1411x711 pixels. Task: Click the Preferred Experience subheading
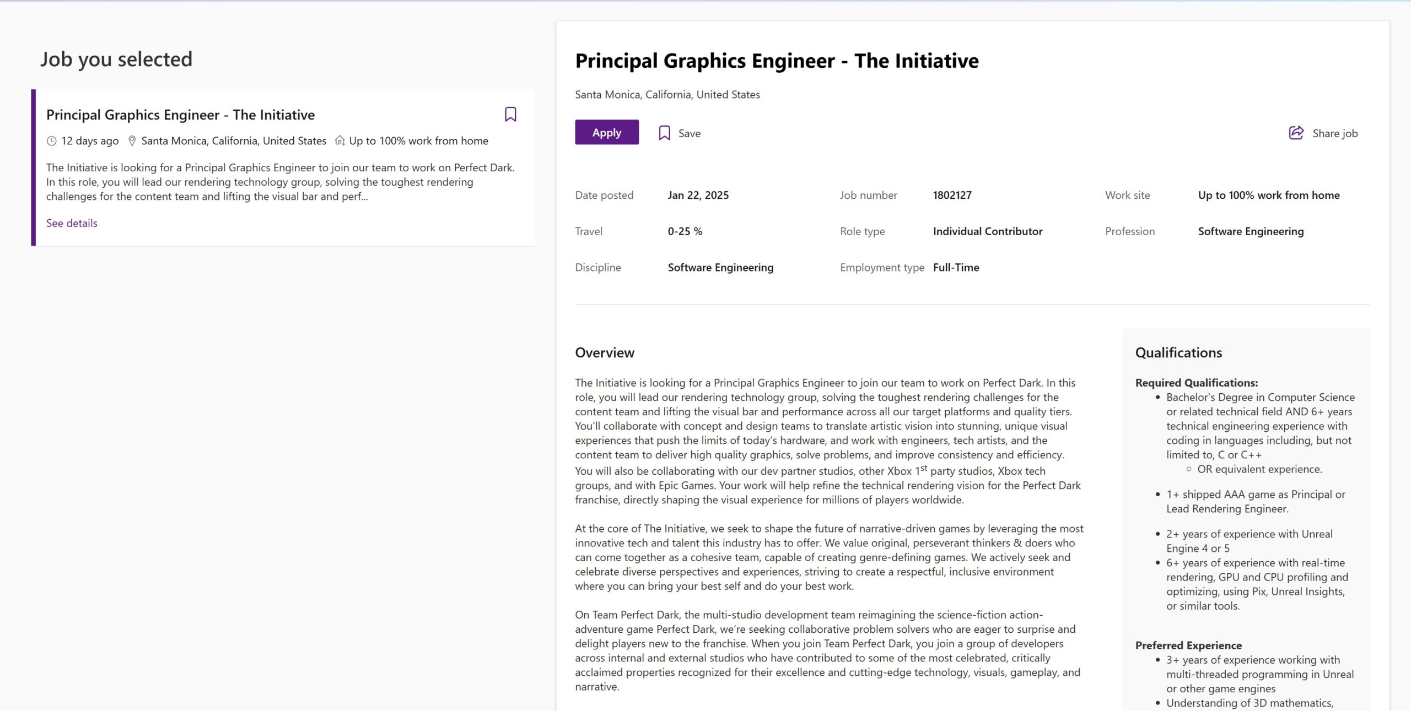coord(1188,645)
